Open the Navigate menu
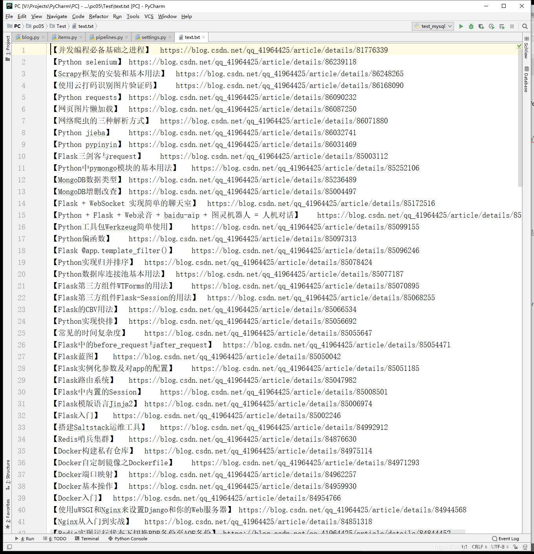The width and height of the screenshot is (534, 554). [57, 17]
